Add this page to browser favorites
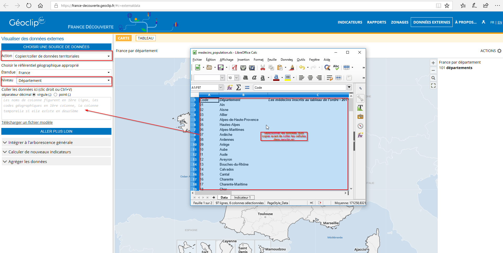Viewport: 503px width, 253px height. point(447,5)
